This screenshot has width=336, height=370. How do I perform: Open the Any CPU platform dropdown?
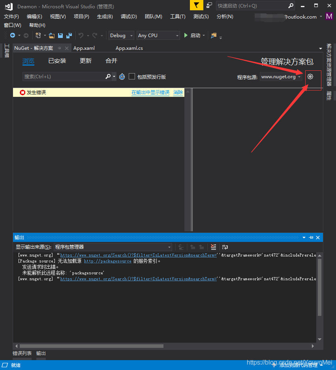[x=158, y=36]
